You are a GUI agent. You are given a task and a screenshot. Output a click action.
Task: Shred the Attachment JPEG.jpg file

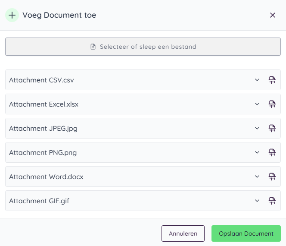pyautogui.click(x=272, y=128)
